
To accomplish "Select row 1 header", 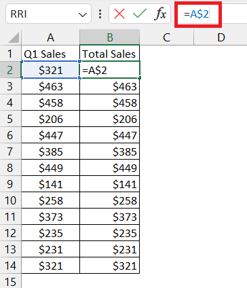I will click(10, 54).
